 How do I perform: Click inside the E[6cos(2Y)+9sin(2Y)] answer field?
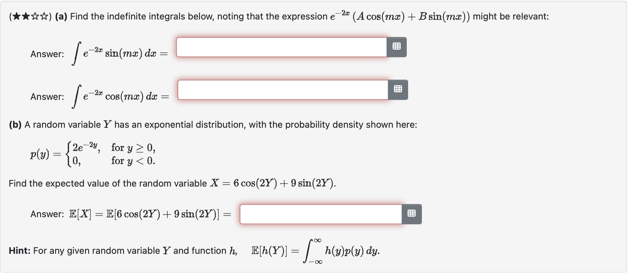point(321,214)
